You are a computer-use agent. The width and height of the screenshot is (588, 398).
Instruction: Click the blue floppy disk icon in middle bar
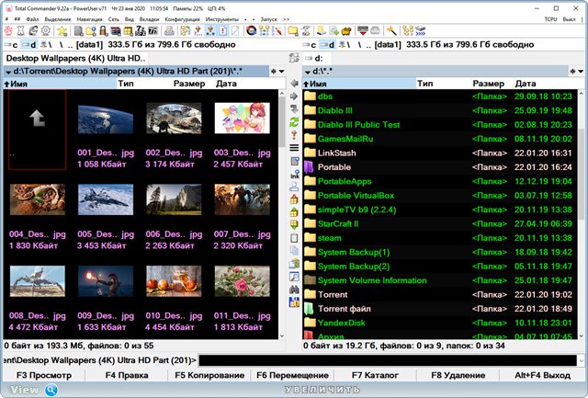[294, 302]
